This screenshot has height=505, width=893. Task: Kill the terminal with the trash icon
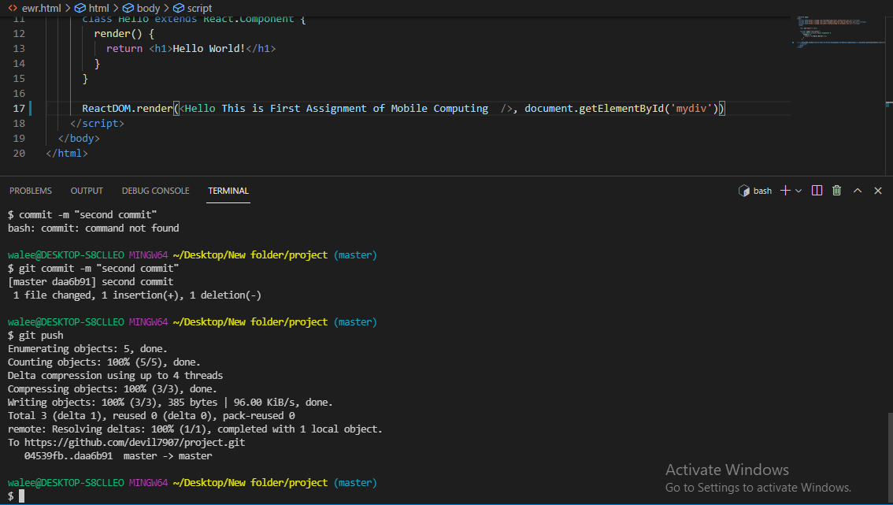click(x=836, y=190)
